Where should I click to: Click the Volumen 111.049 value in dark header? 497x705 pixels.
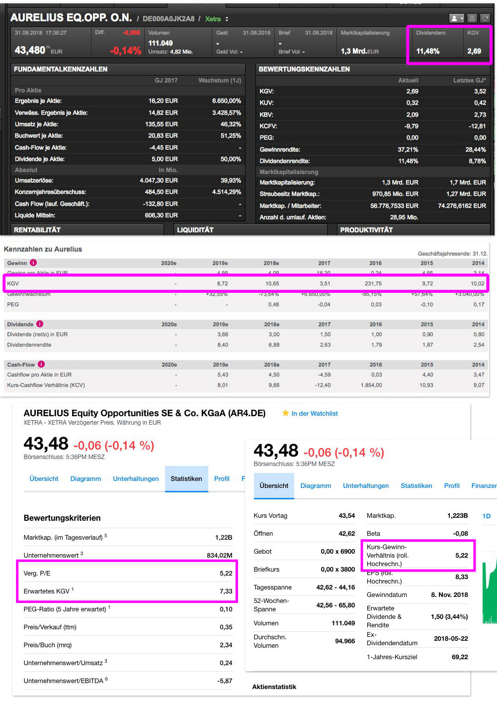coord(161,43)
